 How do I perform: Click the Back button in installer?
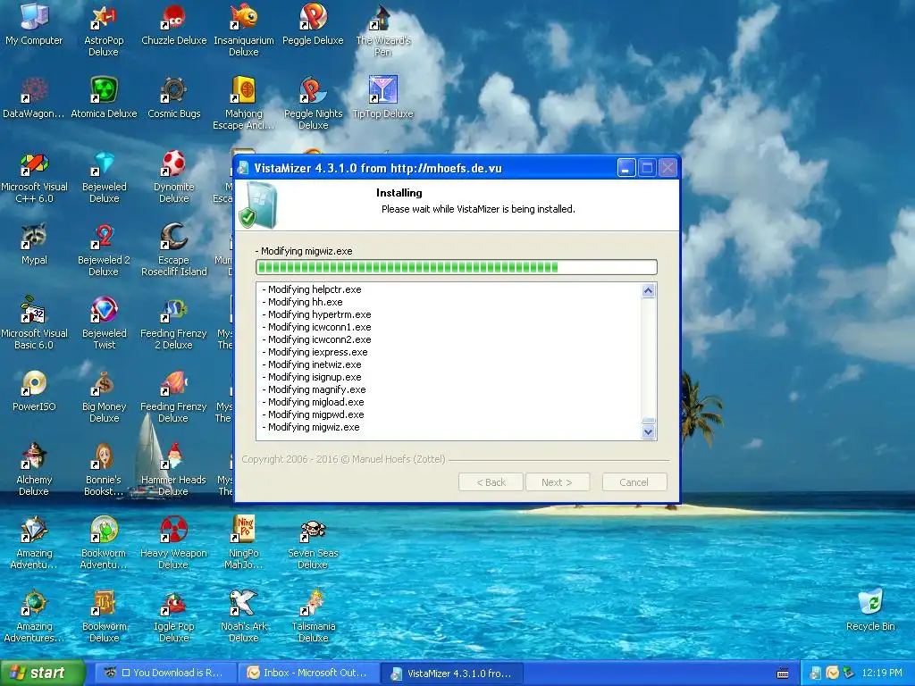(491, 482)
